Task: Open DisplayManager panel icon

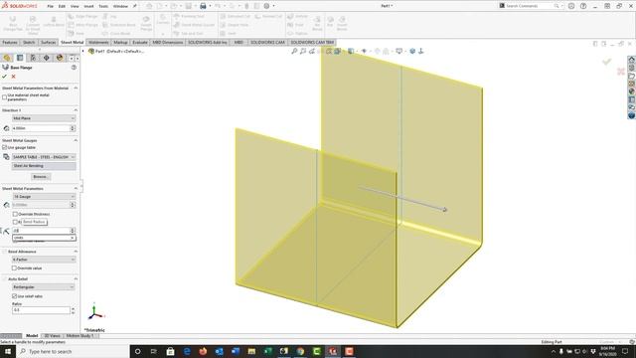Action: click(60, 58)
